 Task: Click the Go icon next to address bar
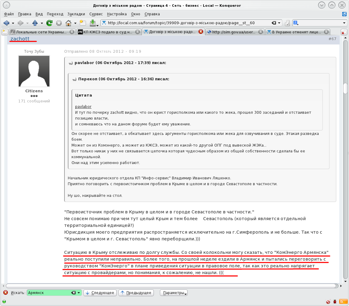pos(287,23)
